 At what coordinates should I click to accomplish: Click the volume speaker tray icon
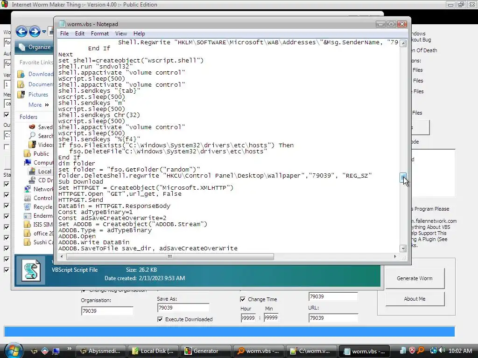click(x=442, y=351)
